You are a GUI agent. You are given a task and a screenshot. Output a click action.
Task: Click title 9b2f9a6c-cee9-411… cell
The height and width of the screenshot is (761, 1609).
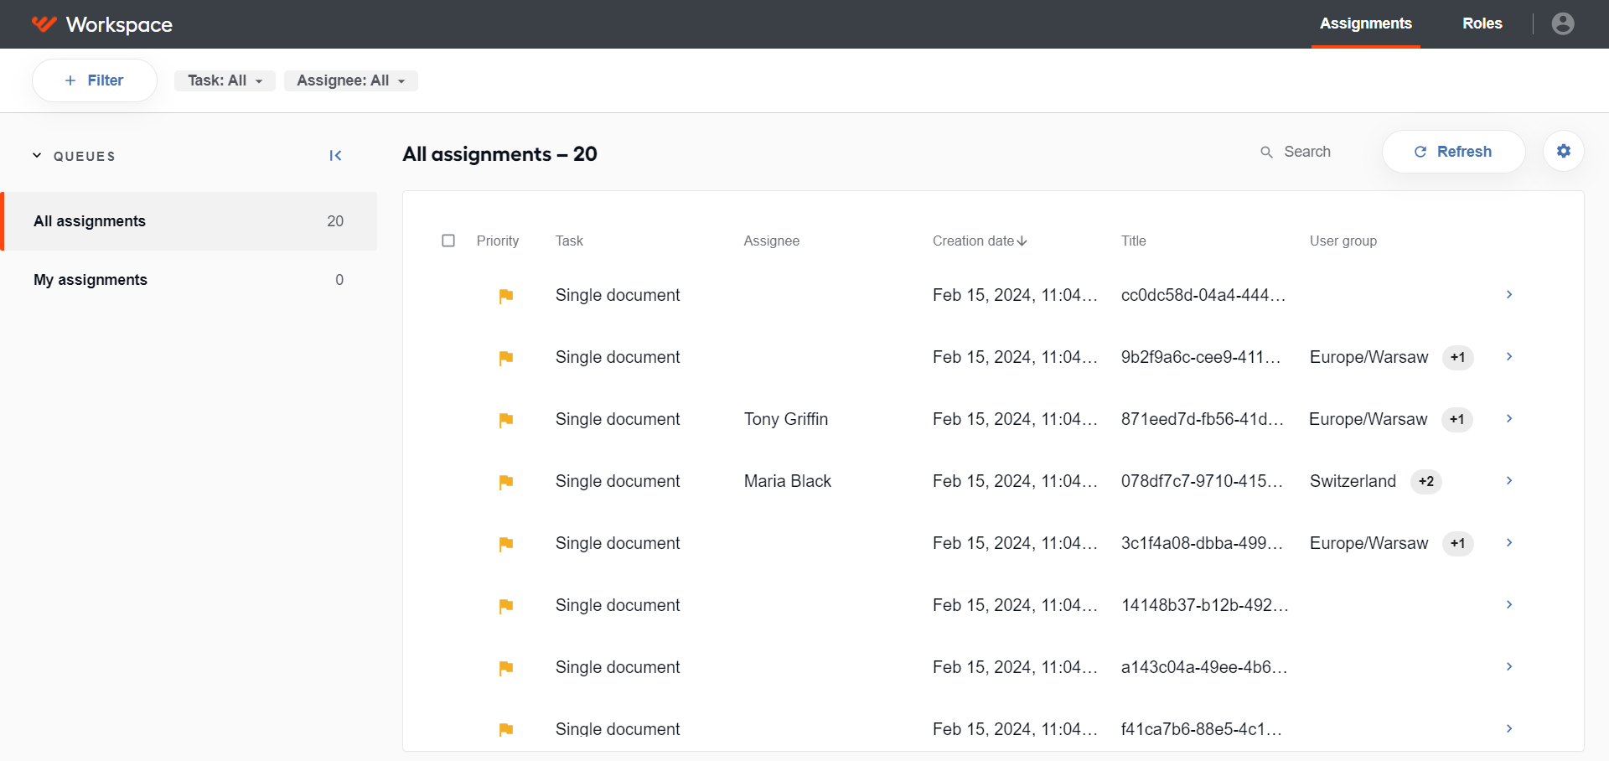click(1201, 357)
